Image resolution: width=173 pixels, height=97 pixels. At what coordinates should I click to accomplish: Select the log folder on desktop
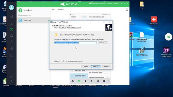142,5
